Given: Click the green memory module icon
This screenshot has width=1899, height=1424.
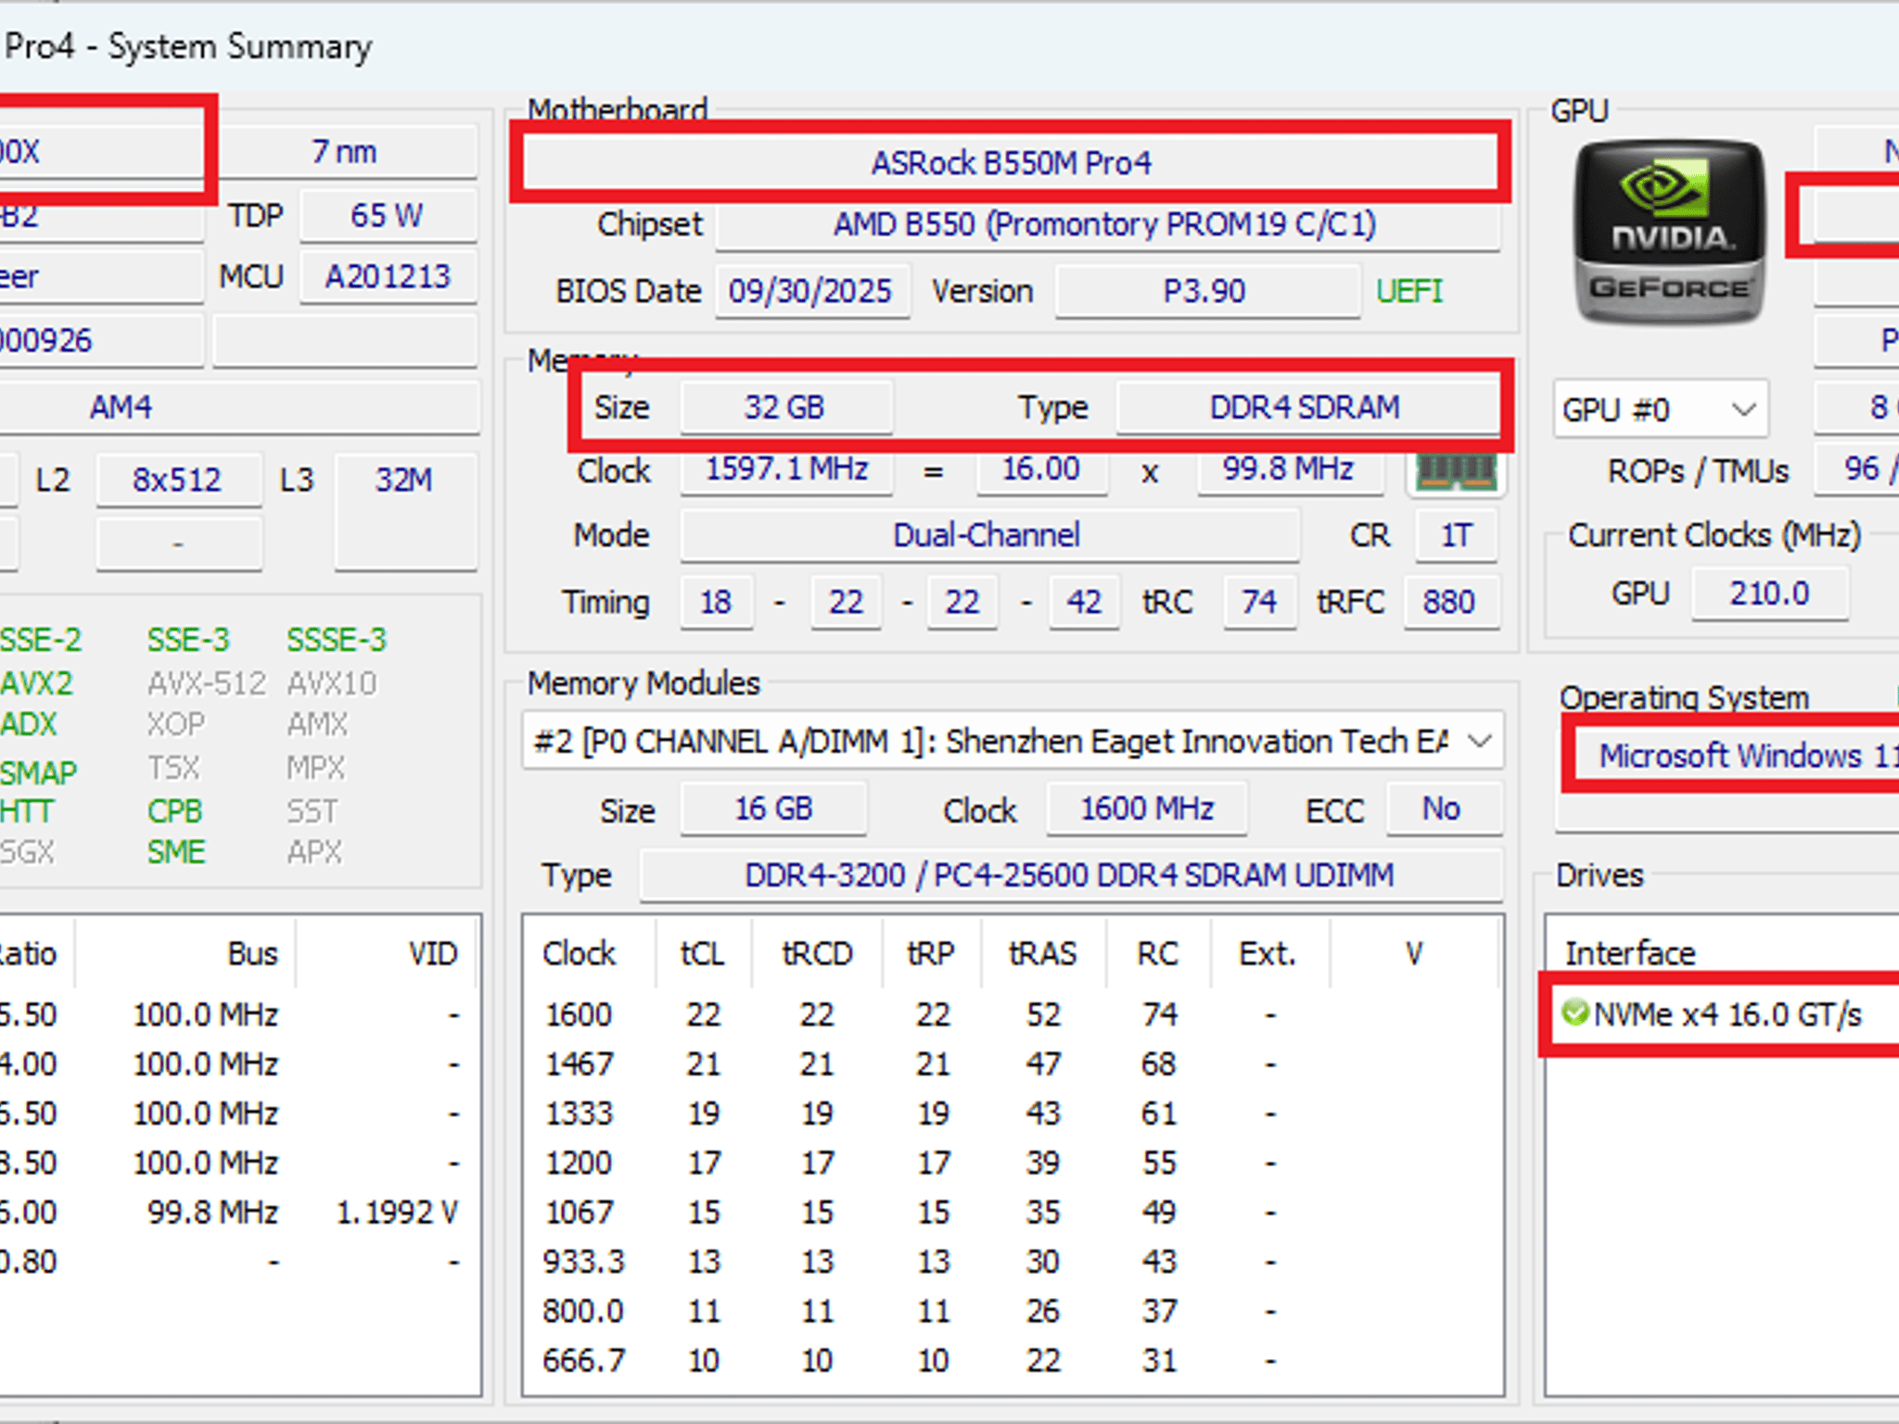Looking at the screenshot, I should coord(1457,472).
